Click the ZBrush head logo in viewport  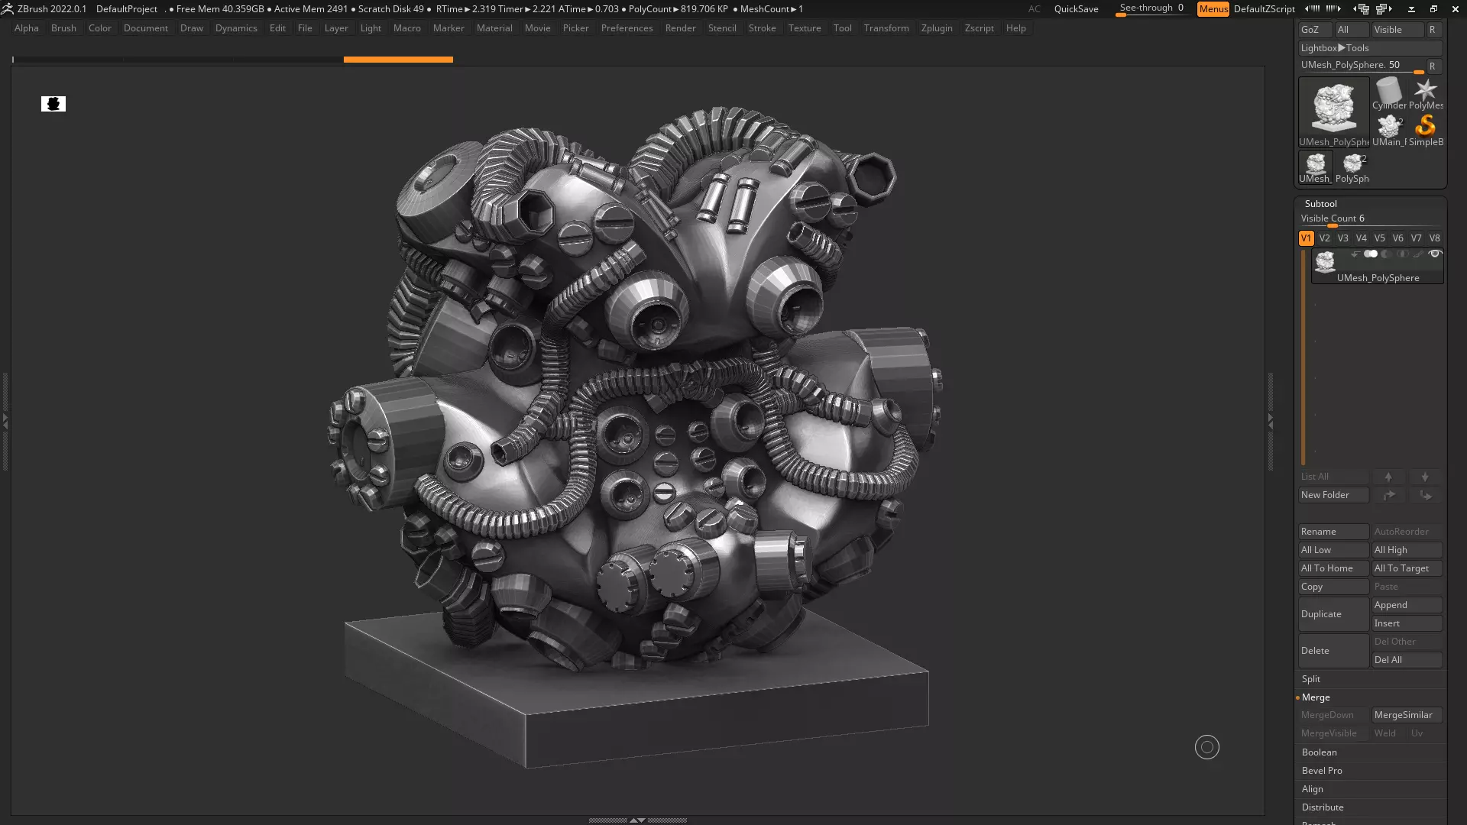[53, 104]
